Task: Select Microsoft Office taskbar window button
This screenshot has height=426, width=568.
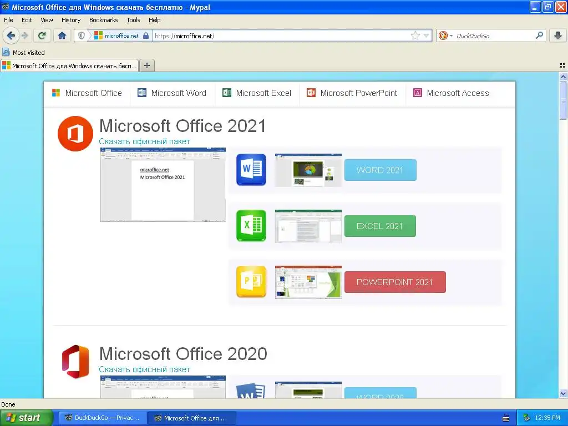Action: click(x=192, y=418)
